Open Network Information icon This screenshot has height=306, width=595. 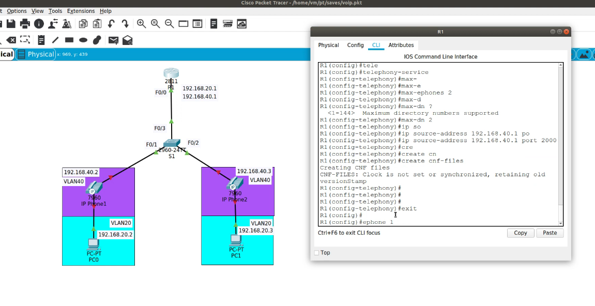(x=39, y=24)
